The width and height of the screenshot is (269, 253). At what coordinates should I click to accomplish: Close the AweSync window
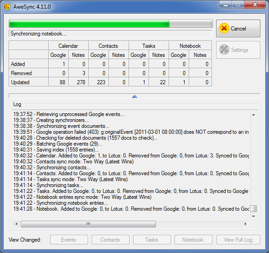pyautogui.click(x=255, y=5)
